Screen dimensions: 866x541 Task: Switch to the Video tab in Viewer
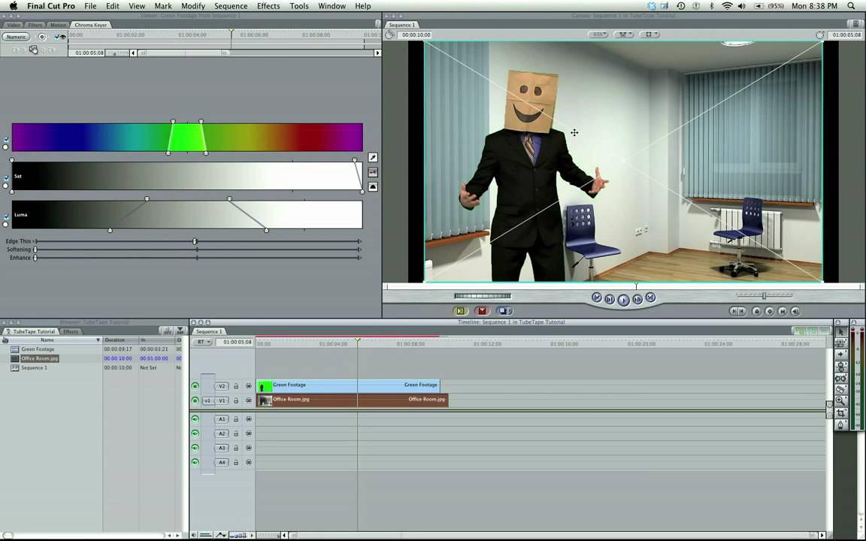point(14,25)
